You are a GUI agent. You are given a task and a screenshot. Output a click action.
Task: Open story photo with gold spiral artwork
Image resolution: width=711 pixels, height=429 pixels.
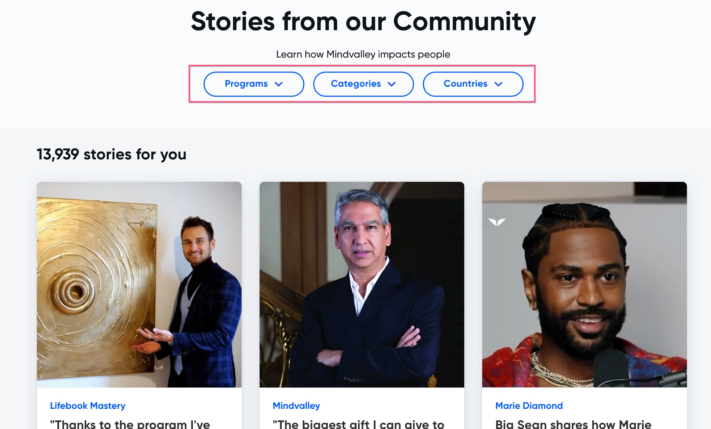tap(139, 285)
